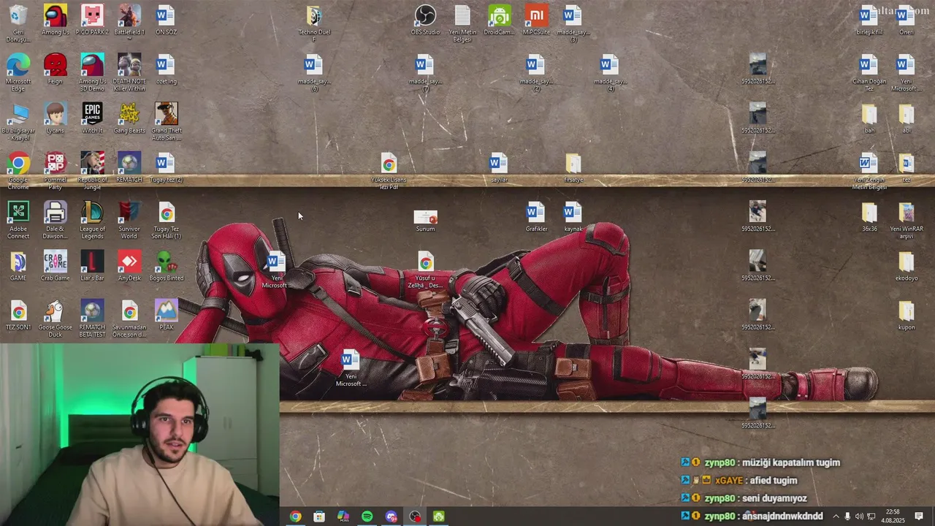This screenshot has height=526, width=935.
Task: Select the sayılar Word document
Action: (x=499, y=168)
